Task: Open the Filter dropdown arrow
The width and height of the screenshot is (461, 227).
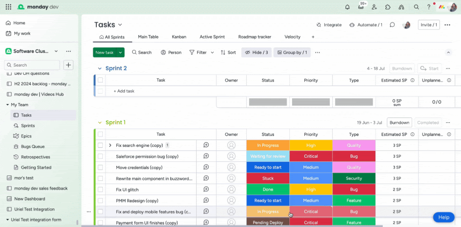Action: (x=212, y=53)
